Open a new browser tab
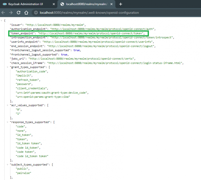 [x=120, y=4]
